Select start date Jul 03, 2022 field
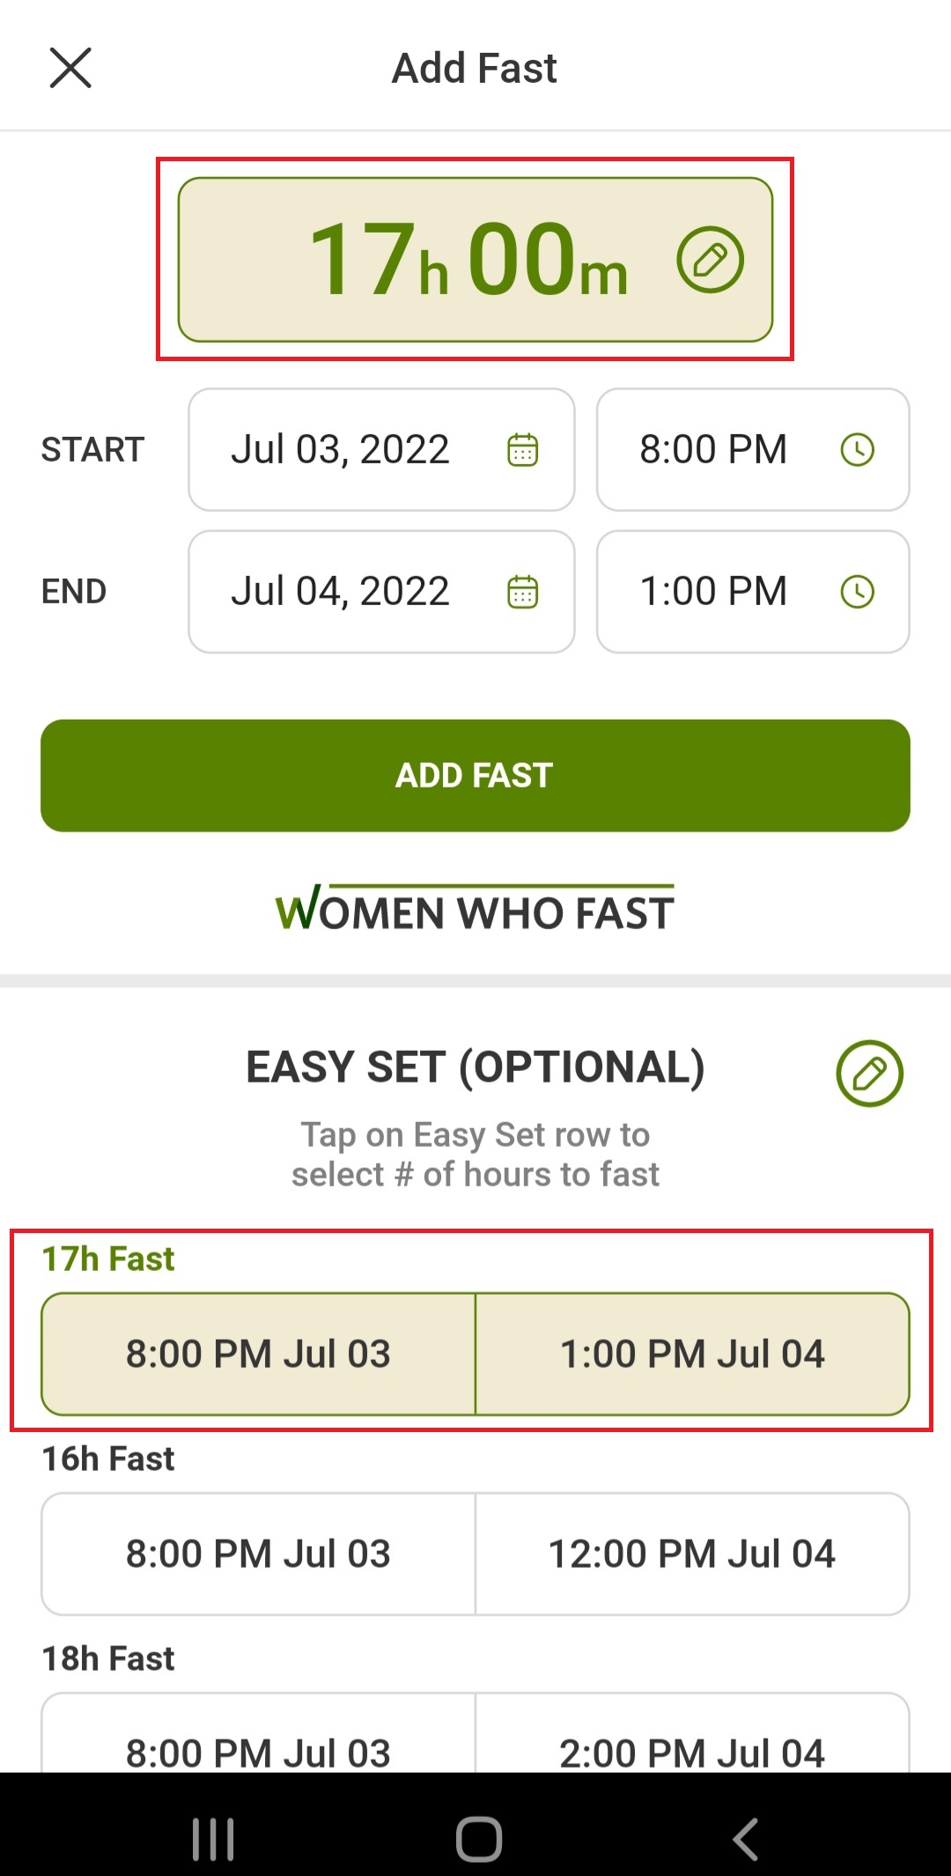The width and height of the screenshot is (951, 1876). tap(341, 450)
